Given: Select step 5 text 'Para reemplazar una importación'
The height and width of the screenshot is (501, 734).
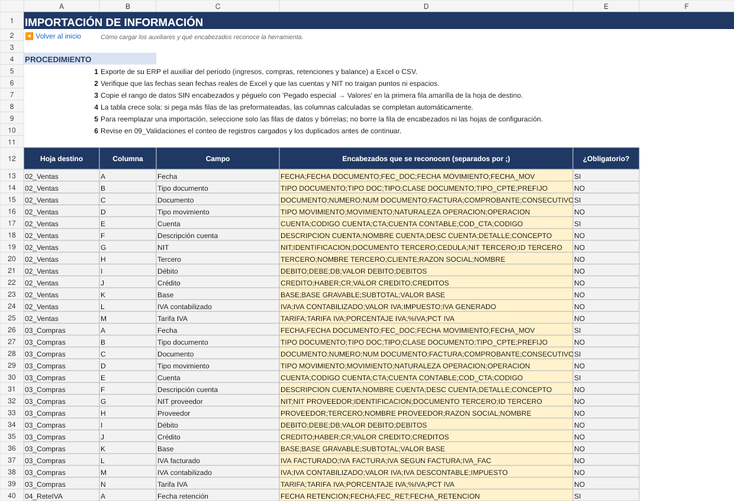Looking at the screenshot, I should [321, 119].
